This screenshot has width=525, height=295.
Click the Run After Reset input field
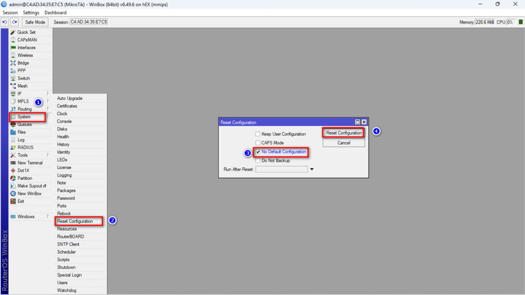281,169
